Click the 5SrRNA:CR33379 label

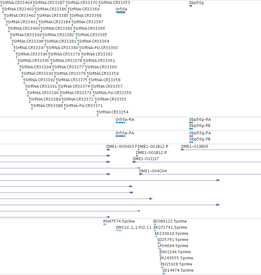click(x=64, y=54)
